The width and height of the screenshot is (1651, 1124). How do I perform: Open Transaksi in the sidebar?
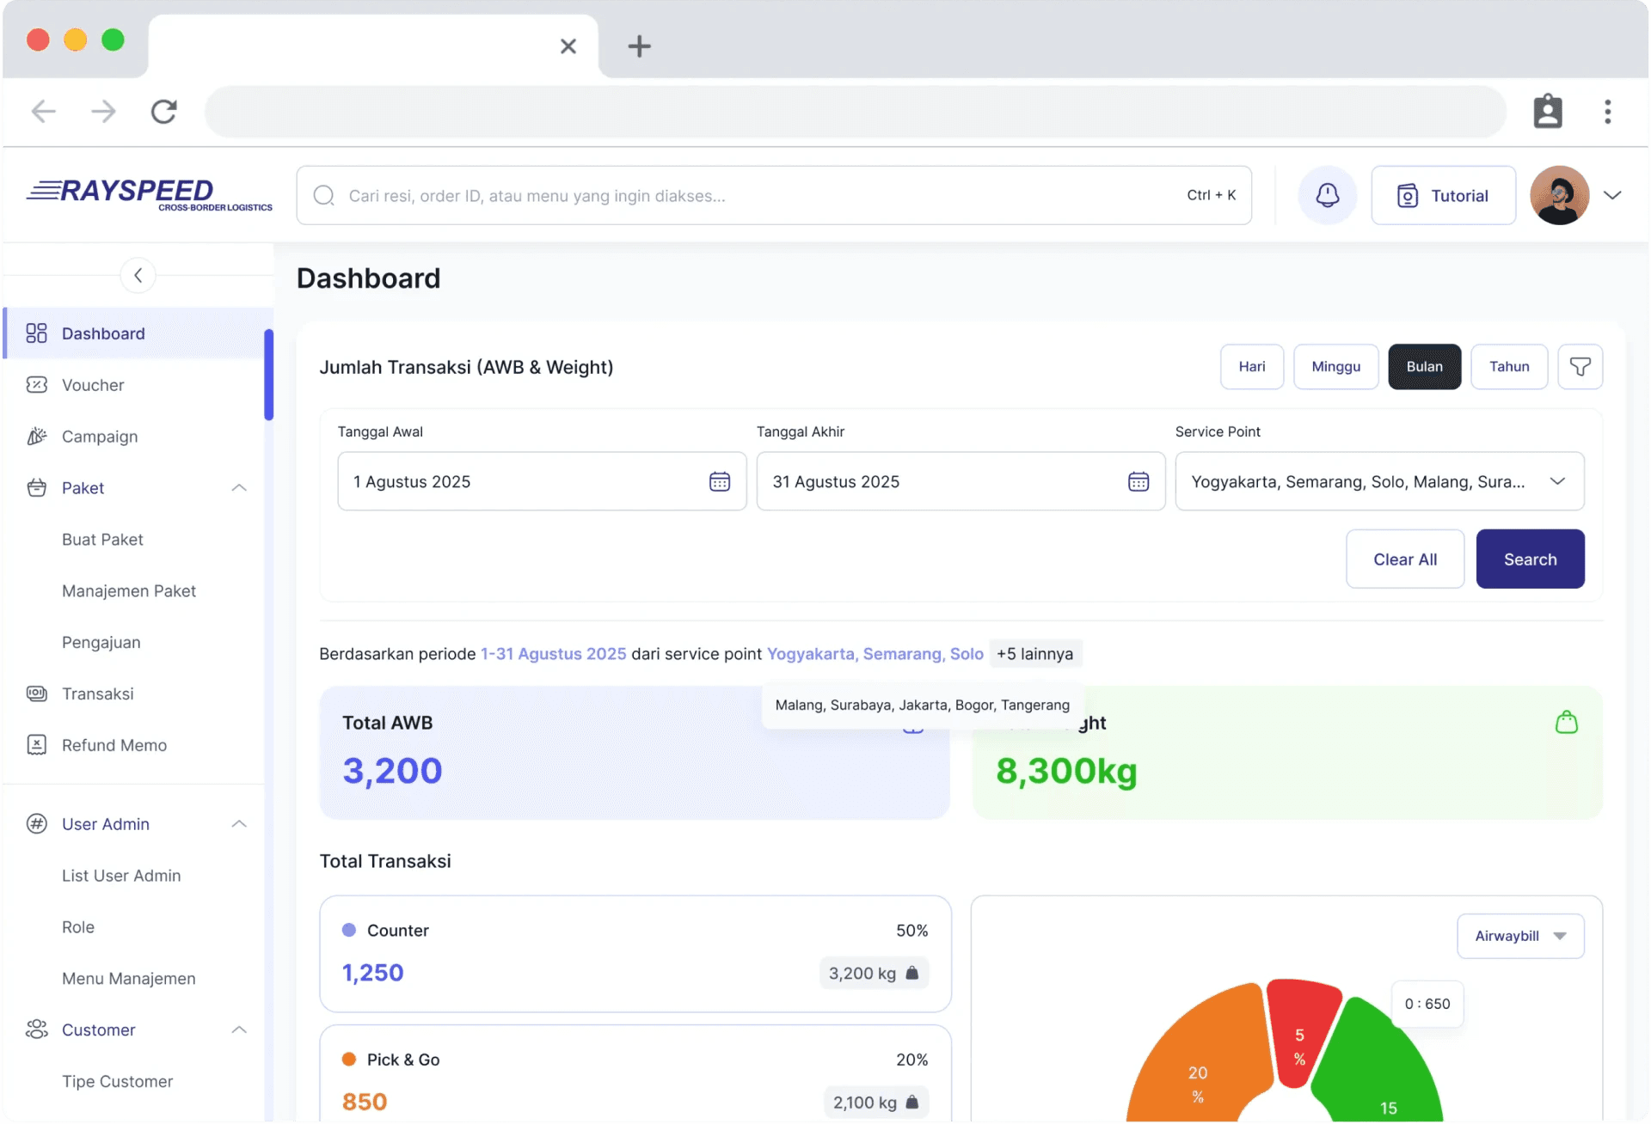click(97, 693)
